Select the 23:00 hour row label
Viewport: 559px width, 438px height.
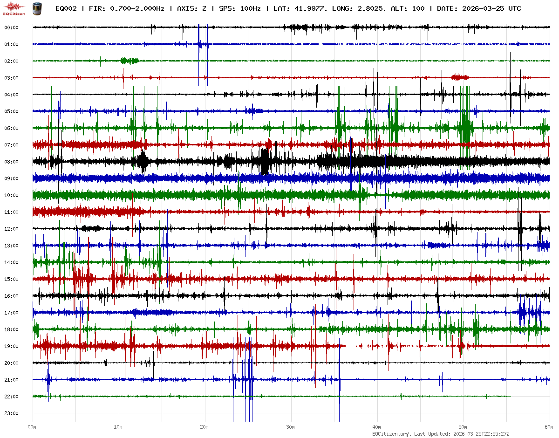pyautogui.click(x=11, y=413)
